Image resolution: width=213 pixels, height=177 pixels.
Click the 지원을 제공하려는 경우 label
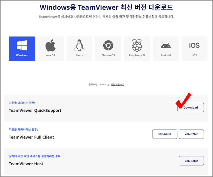23,130
